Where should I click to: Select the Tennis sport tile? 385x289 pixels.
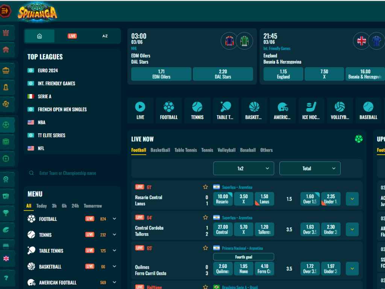click(x=197, y=110)
